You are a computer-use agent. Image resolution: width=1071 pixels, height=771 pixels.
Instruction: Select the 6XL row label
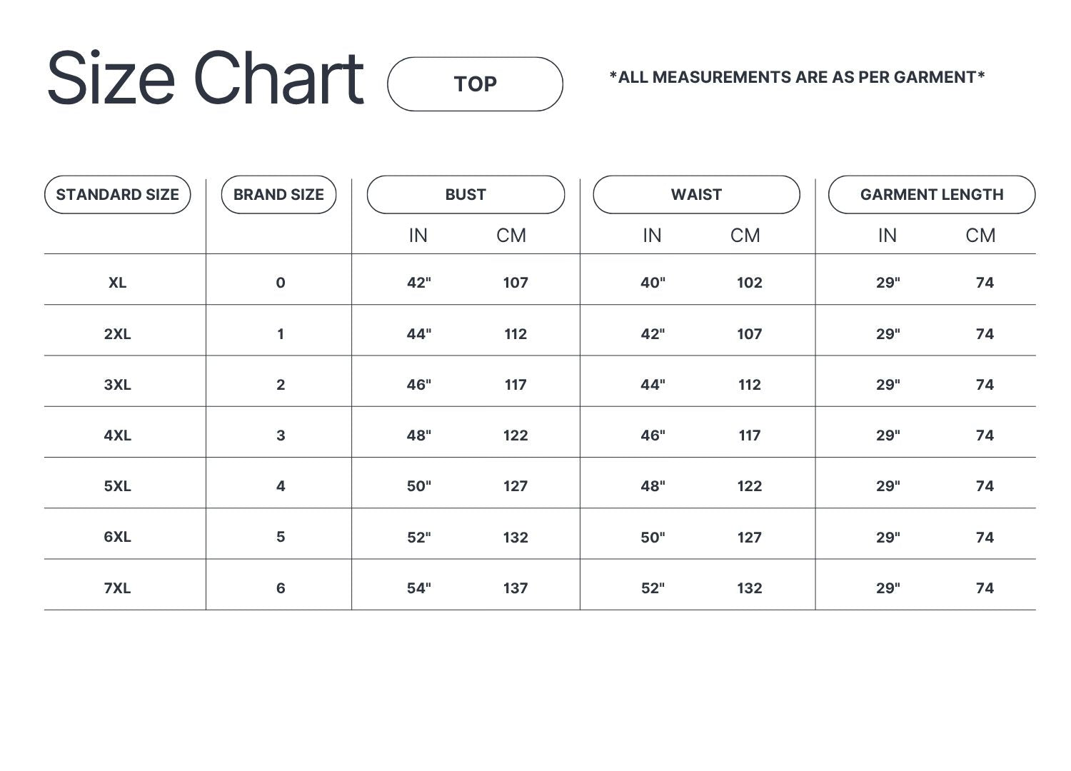118,537
